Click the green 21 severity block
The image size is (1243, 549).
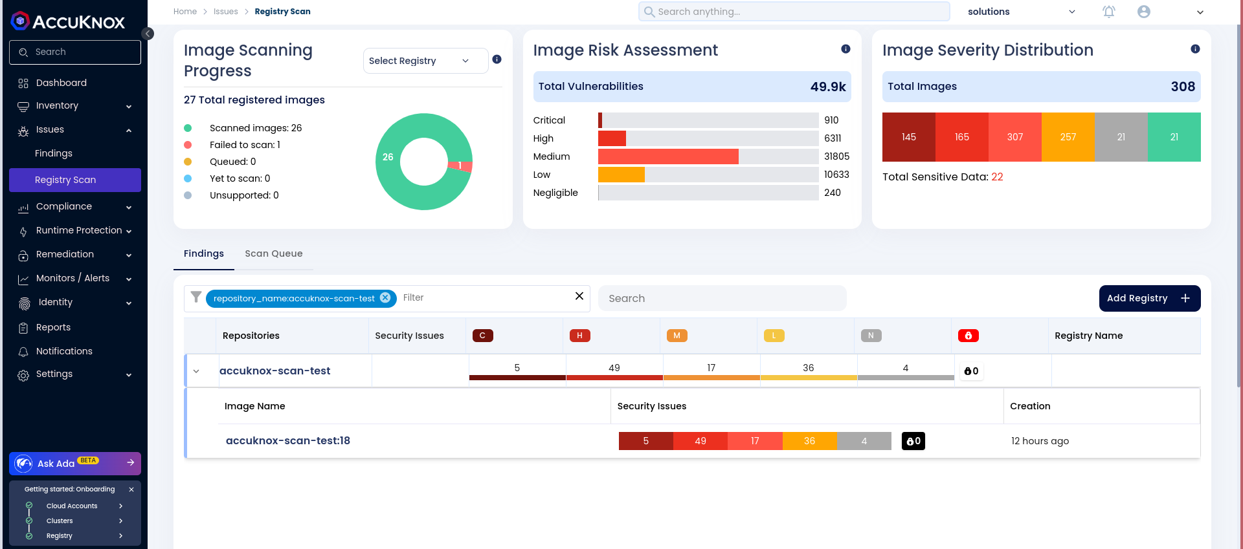tap(1174, 137)
